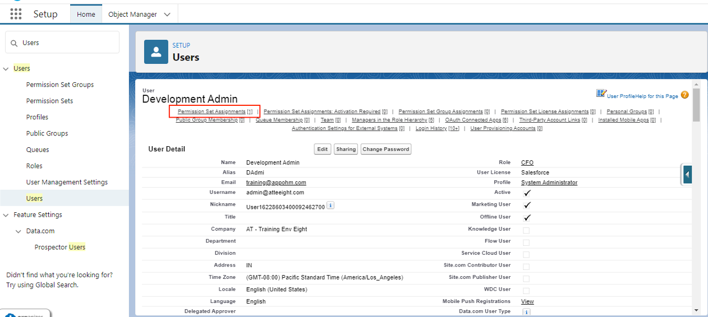Collapse the Feature Settings section
This screenshot has width=708, height=317.
tap(6, 215)
